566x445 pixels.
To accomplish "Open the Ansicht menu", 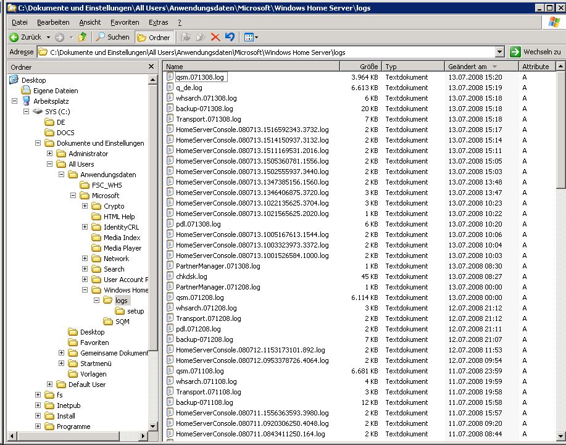I will pos(90,22).
